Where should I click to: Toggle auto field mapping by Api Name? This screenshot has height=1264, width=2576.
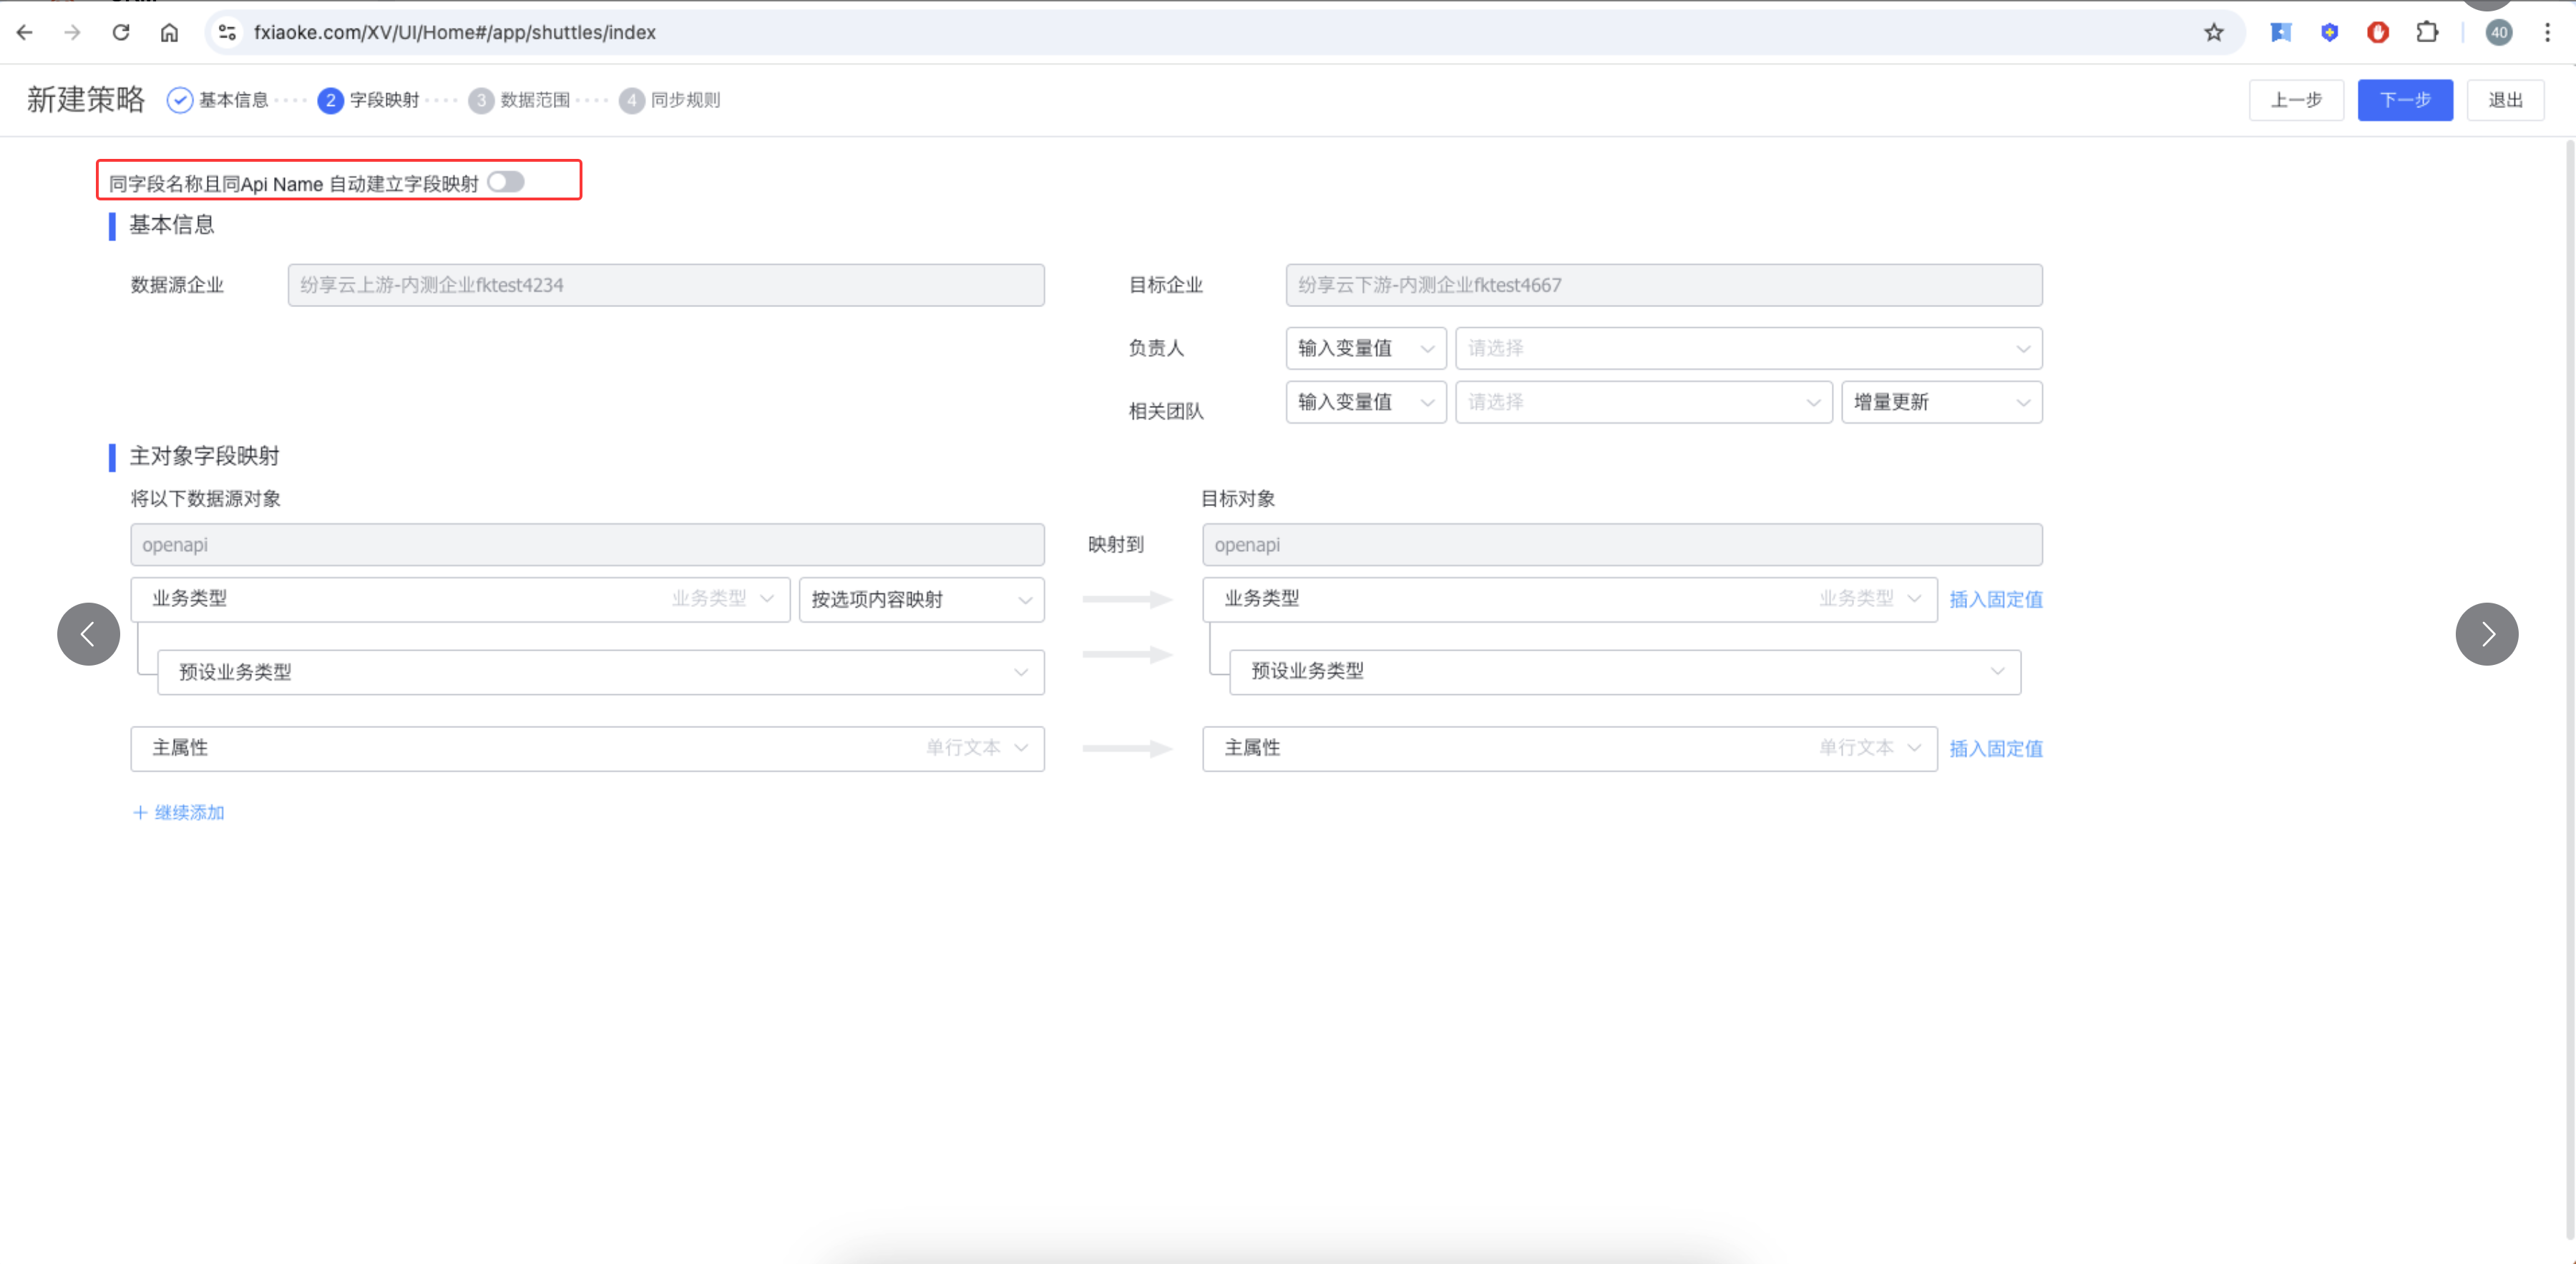[506, 182]
